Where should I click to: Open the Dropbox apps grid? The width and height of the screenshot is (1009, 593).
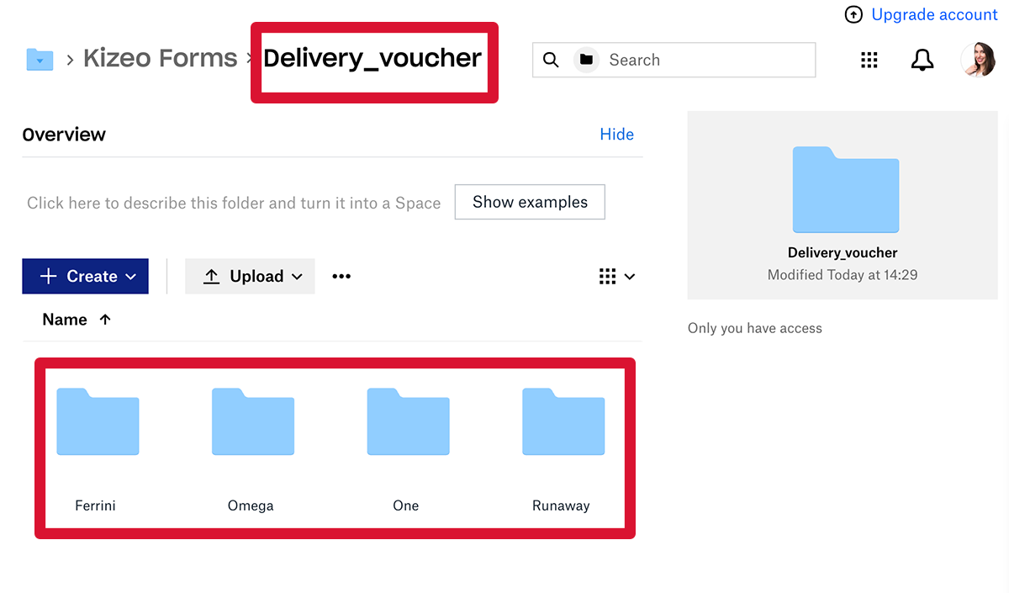click(x=869, y=59)
